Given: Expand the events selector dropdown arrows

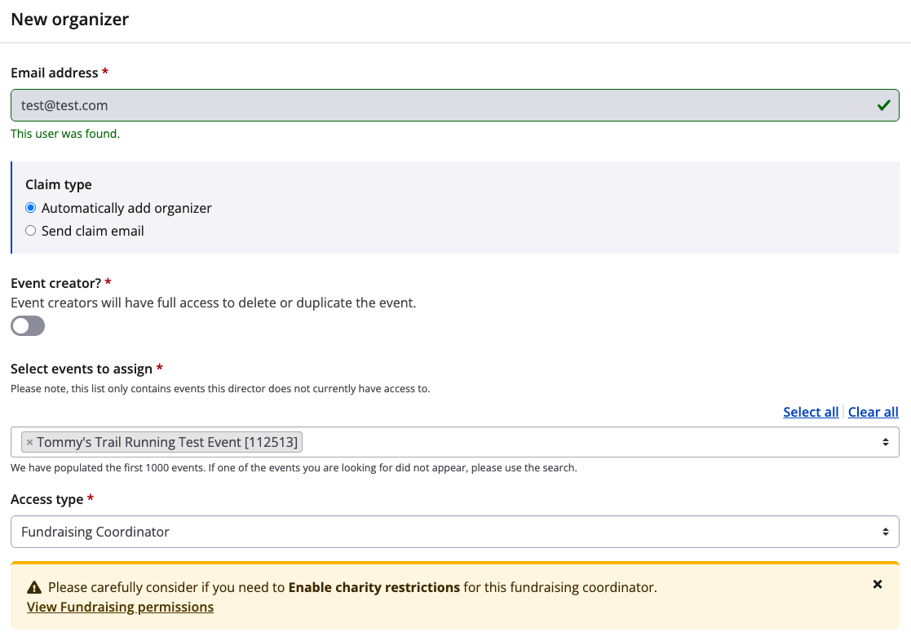Looking at the screenshot, I should click(885, 442).
